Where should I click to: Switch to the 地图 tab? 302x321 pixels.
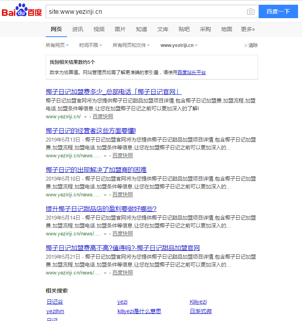226,29
